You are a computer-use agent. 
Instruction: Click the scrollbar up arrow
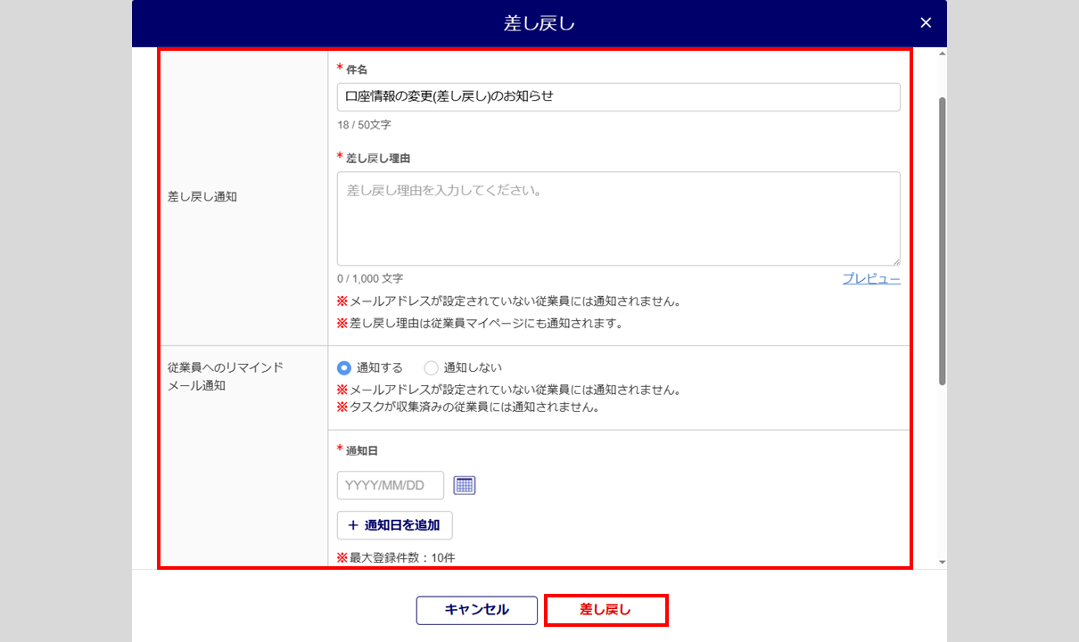click(942, 54)
